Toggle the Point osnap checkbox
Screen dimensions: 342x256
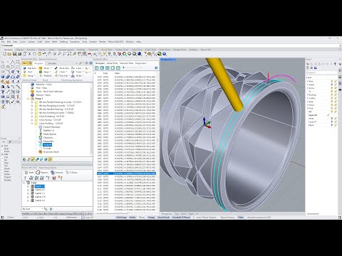(x=2, y=151)
